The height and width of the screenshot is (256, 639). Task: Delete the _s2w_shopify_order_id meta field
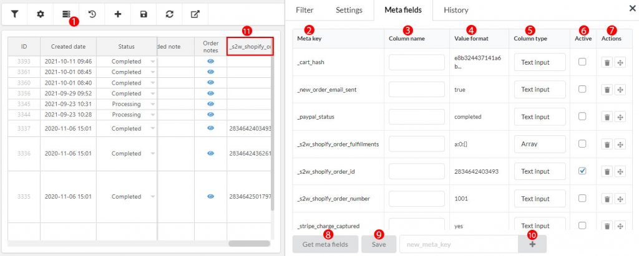point(607,172)
